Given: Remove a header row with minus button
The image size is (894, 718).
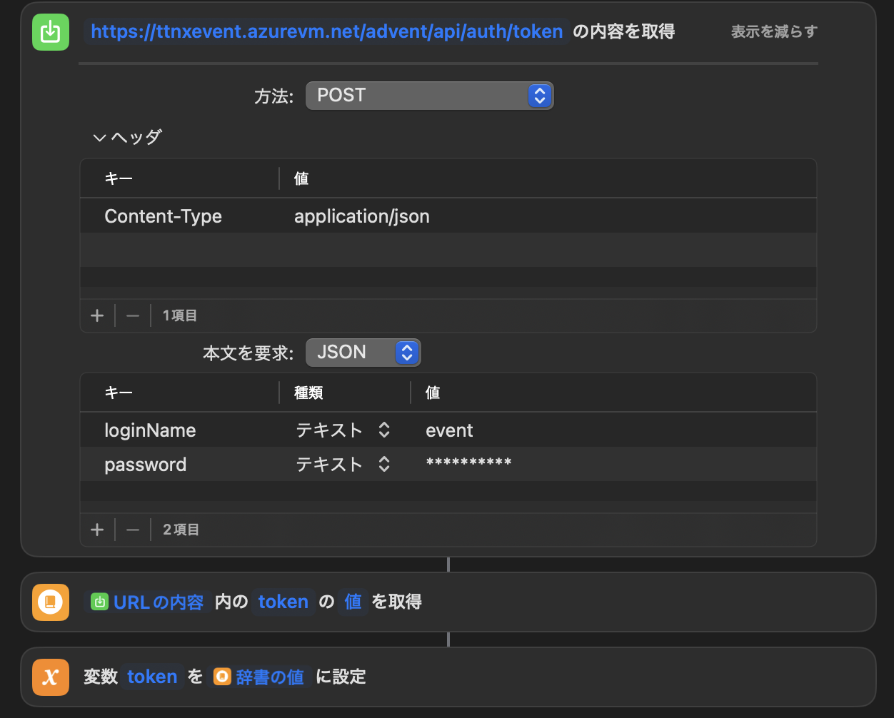Looking at the screenshot, I should 132,315.
